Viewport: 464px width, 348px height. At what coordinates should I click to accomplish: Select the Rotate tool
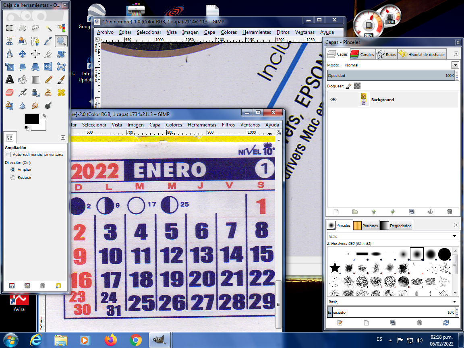(x=61, y=54)
